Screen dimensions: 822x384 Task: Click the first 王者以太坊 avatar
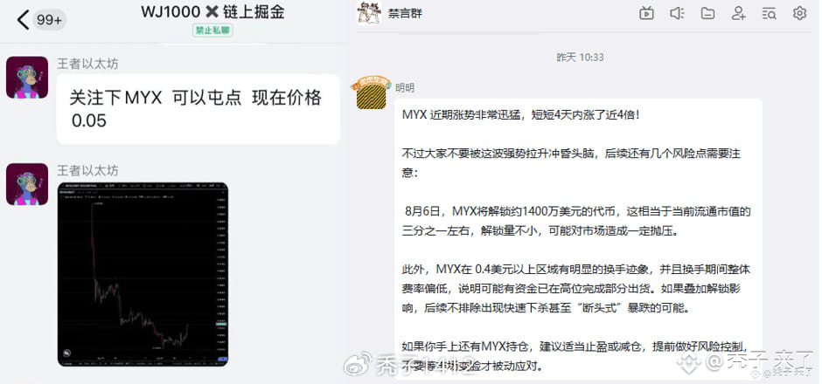coord(27,78)
